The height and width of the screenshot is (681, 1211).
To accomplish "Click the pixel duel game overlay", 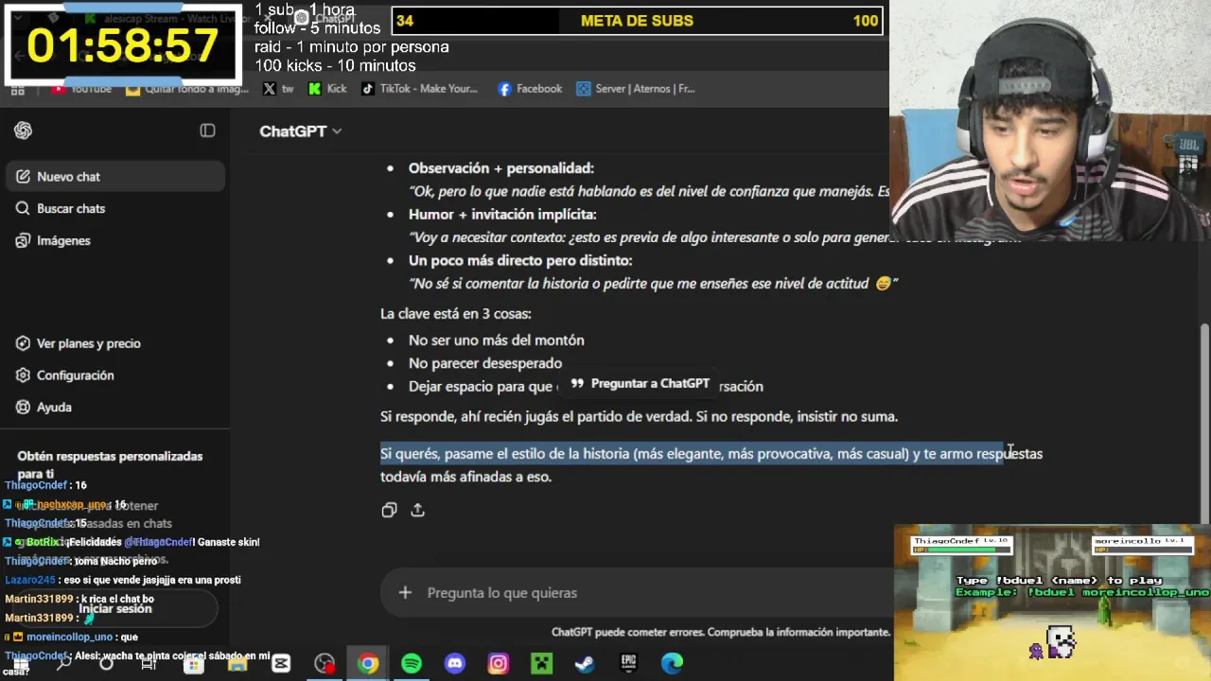I will [1052, 602].
